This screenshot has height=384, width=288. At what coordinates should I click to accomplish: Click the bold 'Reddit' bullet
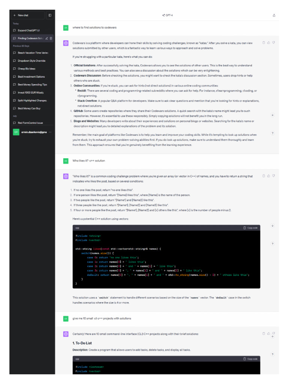(x=81, y=91)
